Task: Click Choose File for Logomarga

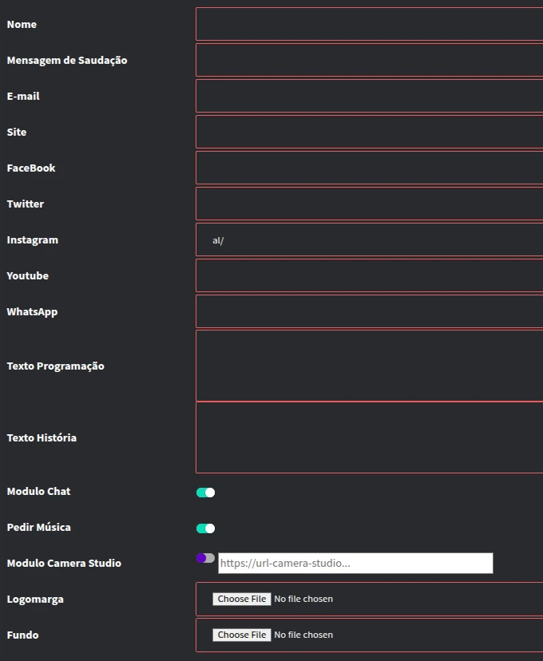Action: 241,599
